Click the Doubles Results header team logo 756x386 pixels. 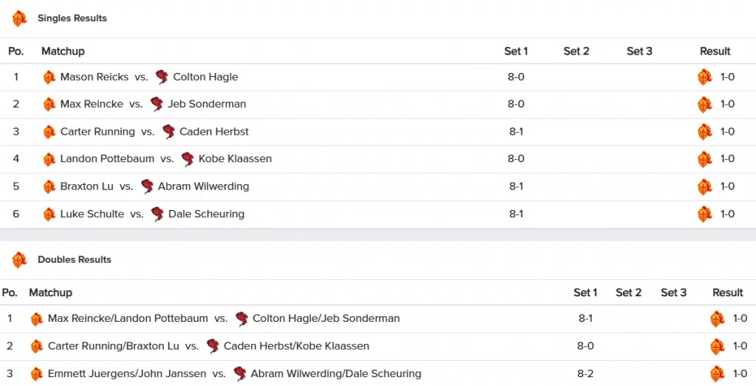19,260
